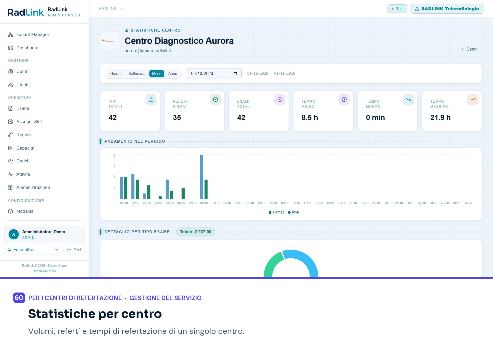Click the date input 08/10/2026
Image resolution: width=493 pixels, height=351 pixels.
coord(214,74)
